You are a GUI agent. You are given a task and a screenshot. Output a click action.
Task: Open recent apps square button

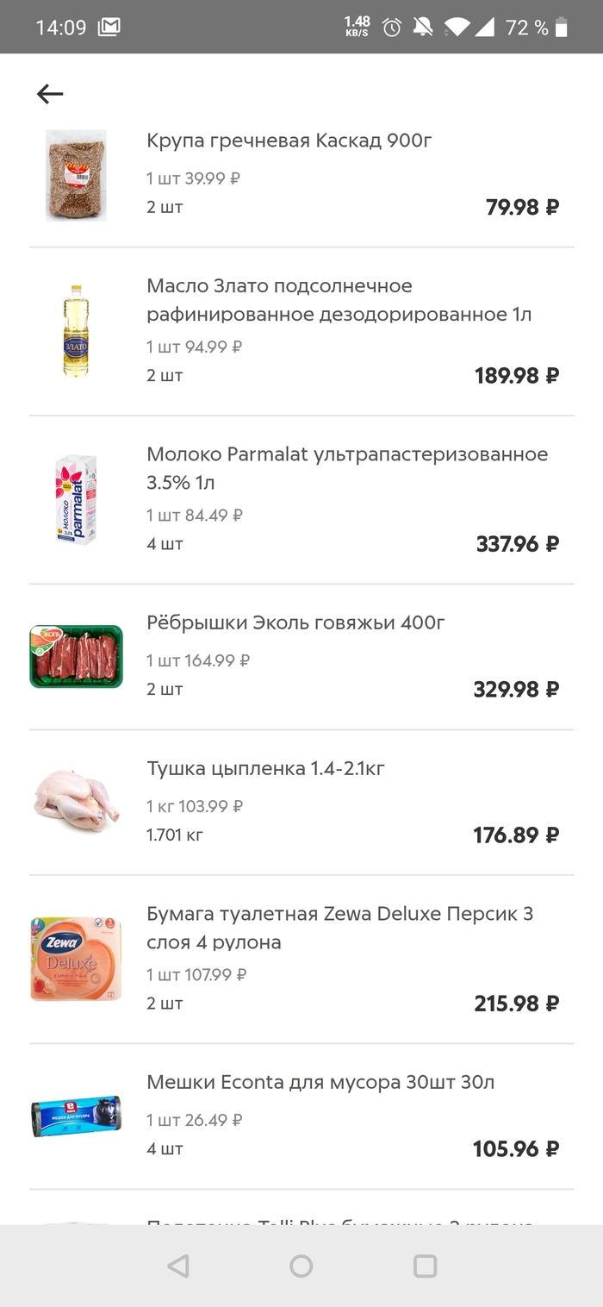click(x=425, y=1266)
